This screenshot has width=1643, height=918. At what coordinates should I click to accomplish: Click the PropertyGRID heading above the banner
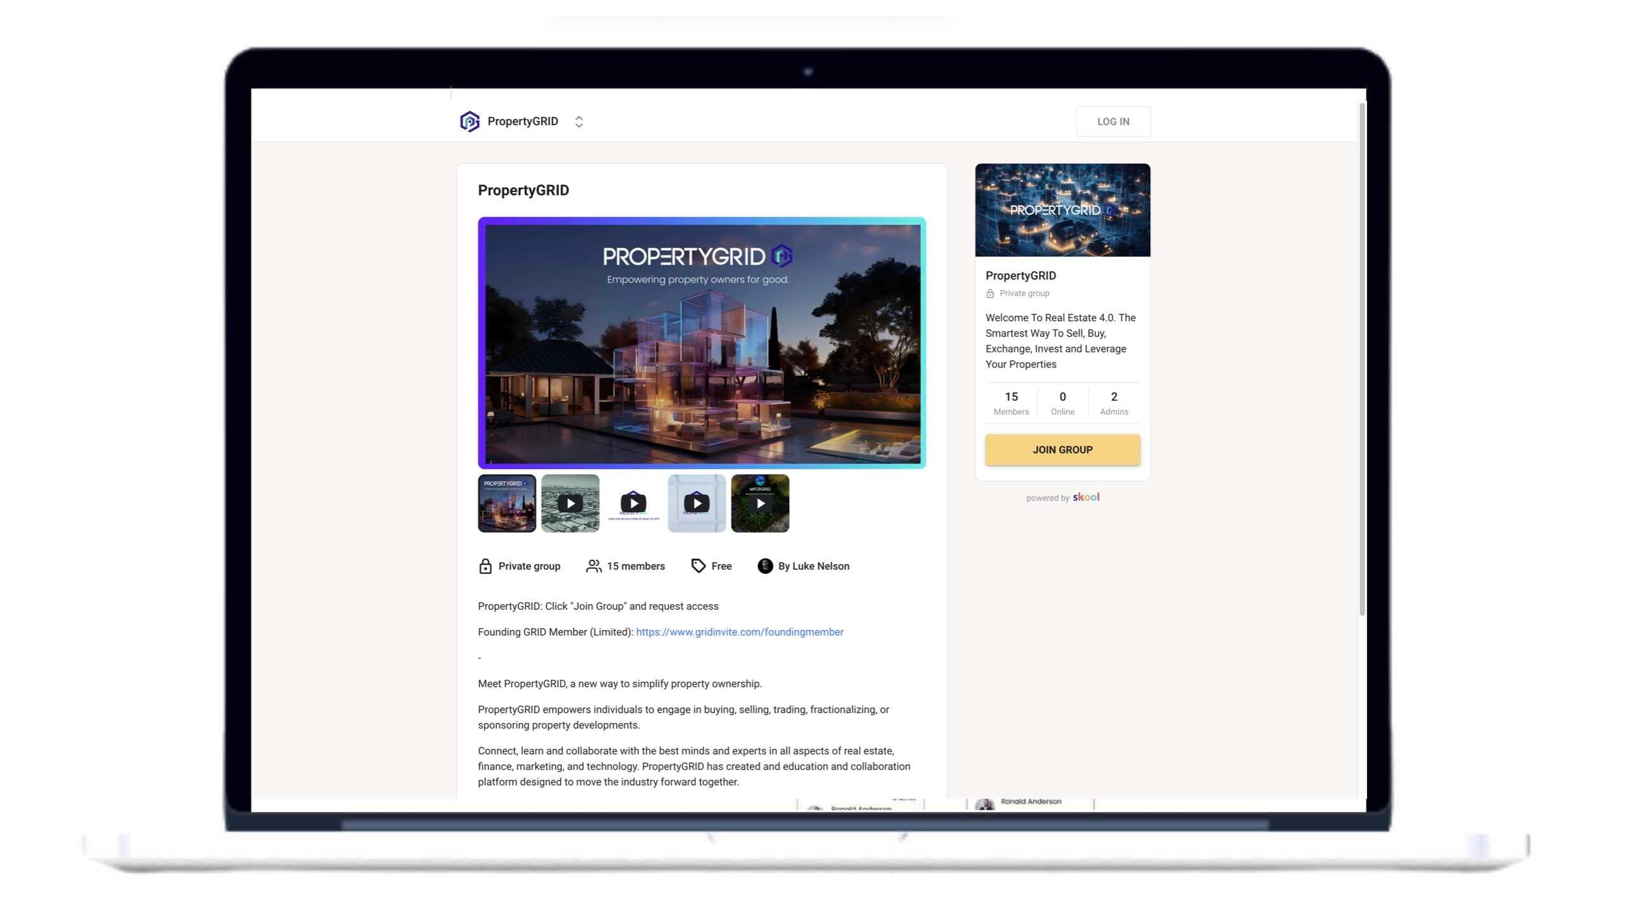tap(523, 190)
